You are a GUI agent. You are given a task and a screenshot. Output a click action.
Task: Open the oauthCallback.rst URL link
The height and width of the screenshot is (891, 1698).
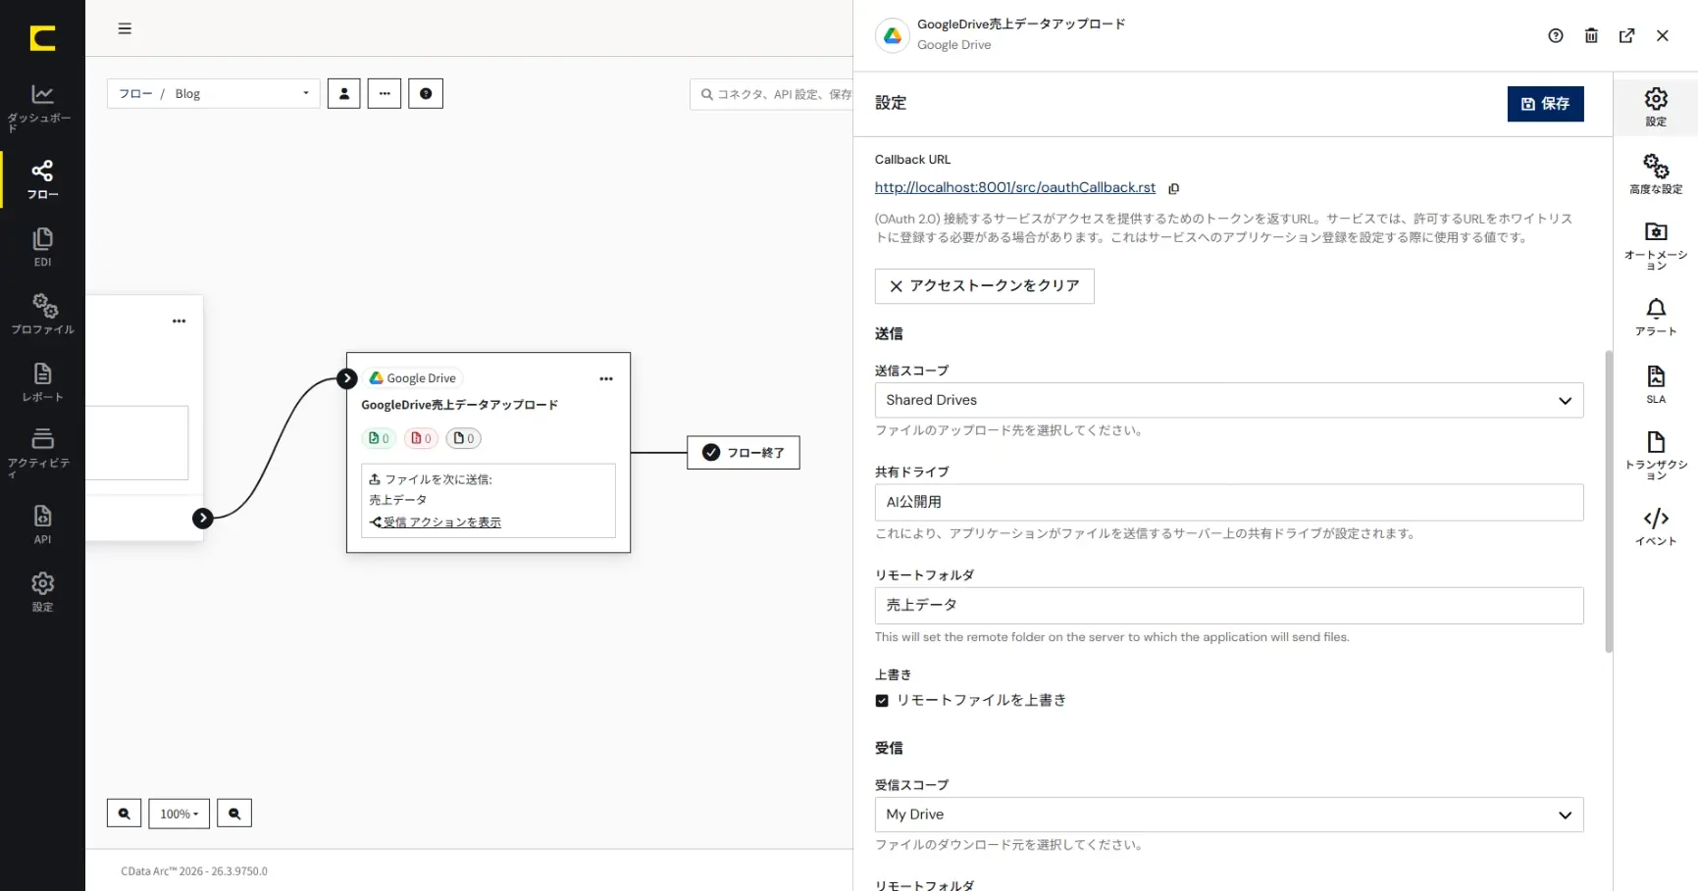(x=1014, y=187)
